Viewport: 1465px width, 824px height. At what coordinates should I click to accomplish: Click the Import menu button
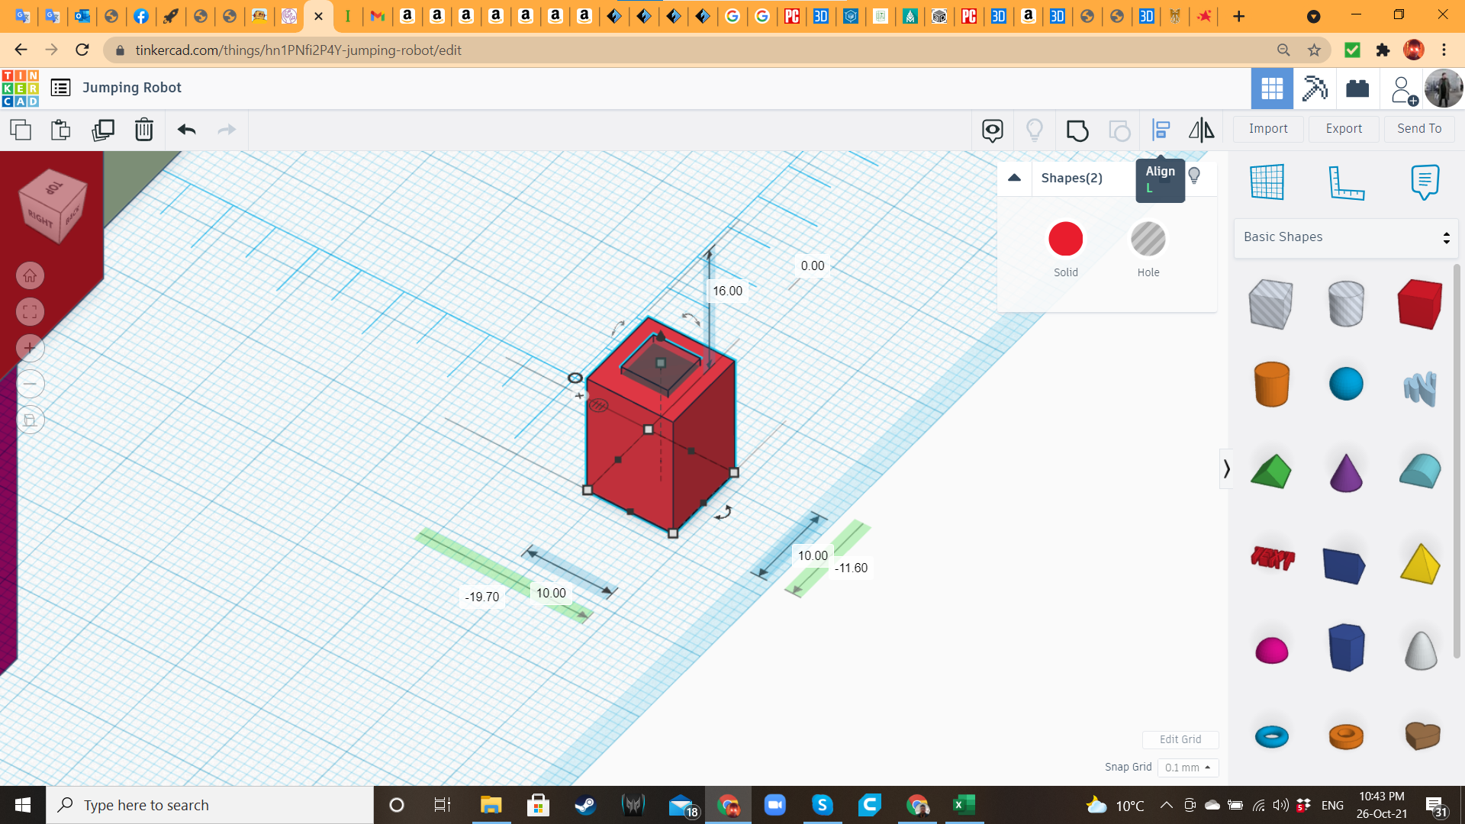(1268, 127)
